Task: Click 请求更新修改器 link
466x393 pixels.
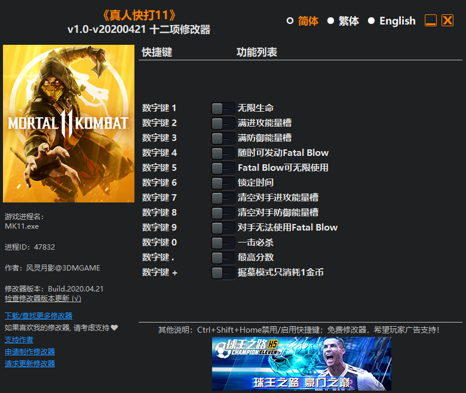Action: point(30,364)
